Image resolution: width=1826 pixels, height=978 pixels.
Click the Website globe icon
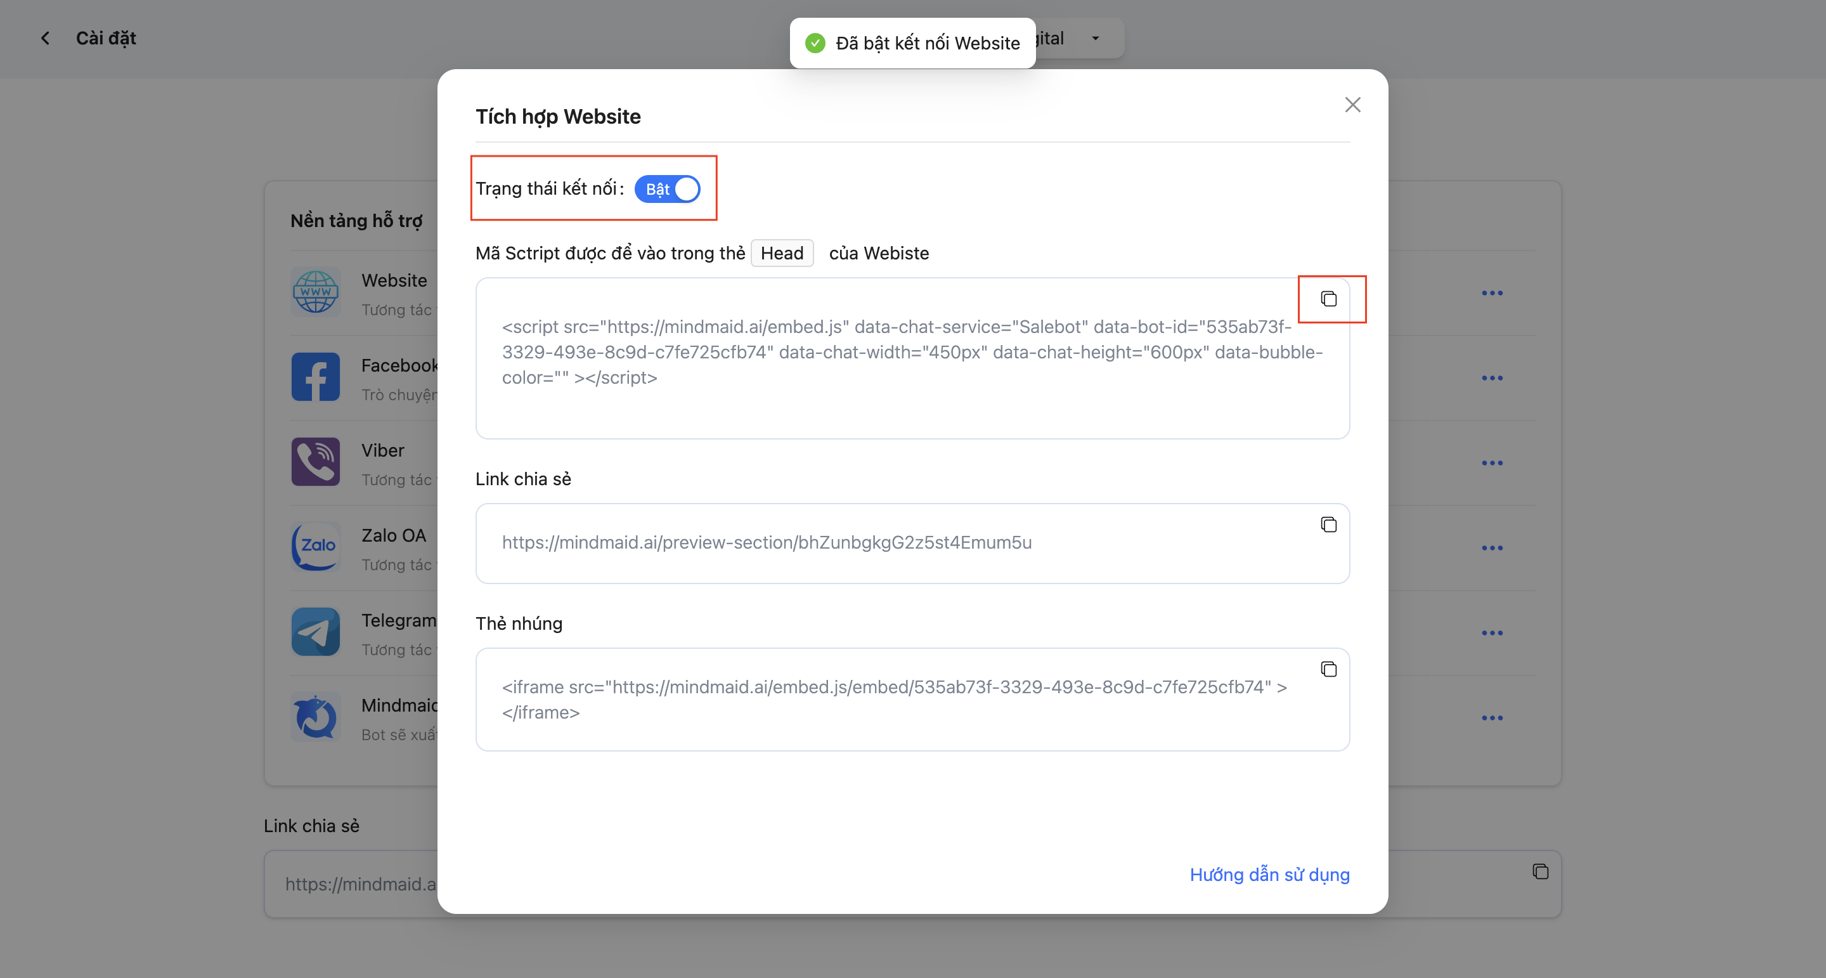pyautogui.click(x=316, y=292)
